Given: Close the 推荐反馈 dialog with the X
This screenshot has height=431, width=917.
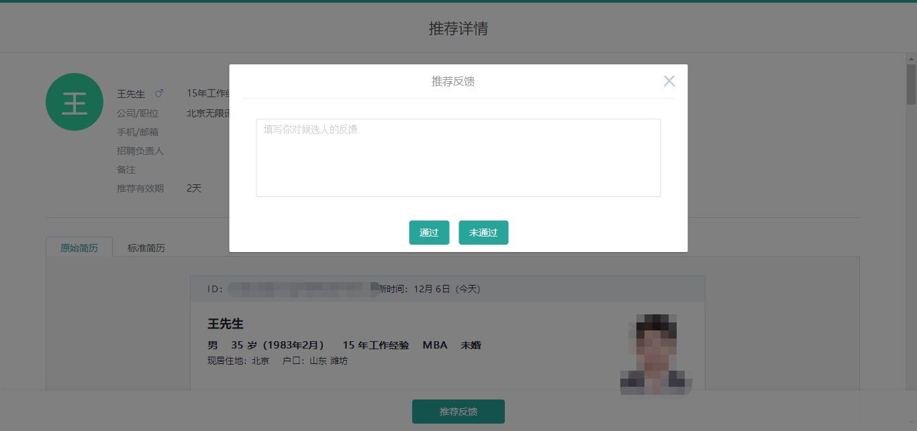Looking at the screenshot, I should click(x=669, y=81).
